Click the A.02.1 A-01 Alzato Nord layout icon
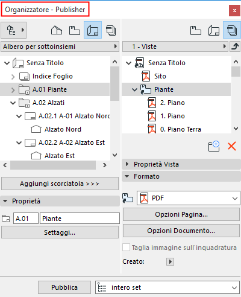Image resolution: width=241 pixels, height=297 pixels. coord(30,116)
